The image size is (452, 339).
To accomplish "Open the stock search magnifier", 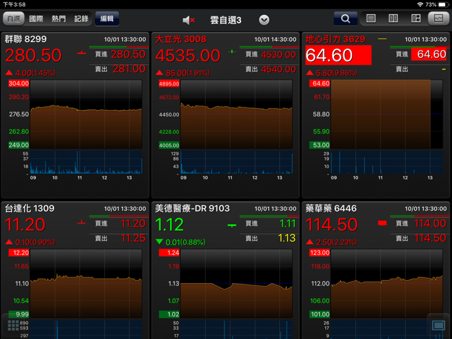I will tap(345, 19).
